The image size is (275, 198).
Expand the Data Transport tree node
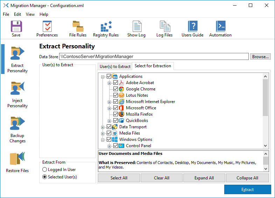(103, 127)
